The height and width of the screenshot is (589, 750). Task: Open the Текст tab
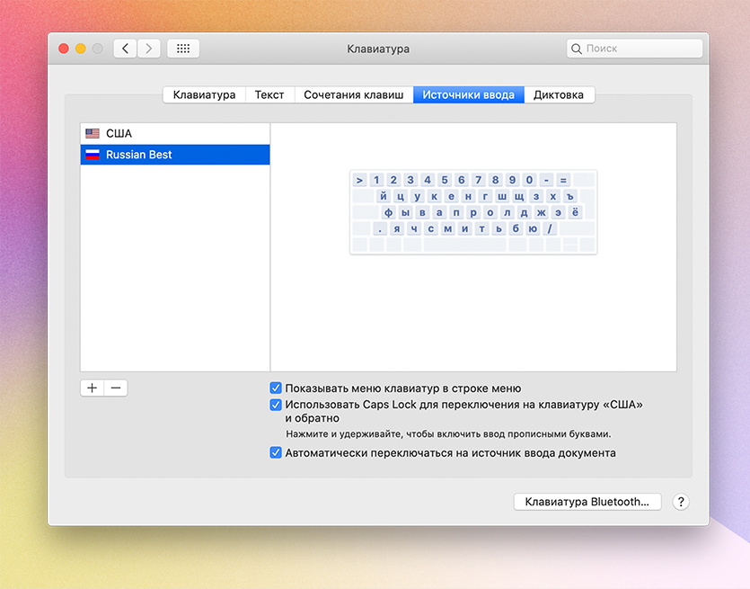pyautogui.click(x=269, y=94)
